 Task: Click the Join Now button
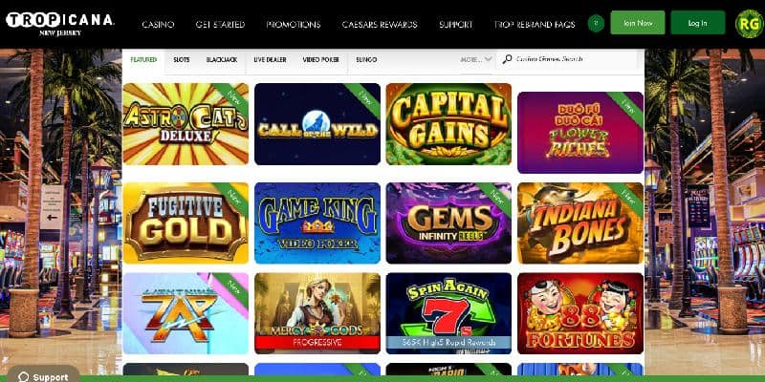click(637, 23)
